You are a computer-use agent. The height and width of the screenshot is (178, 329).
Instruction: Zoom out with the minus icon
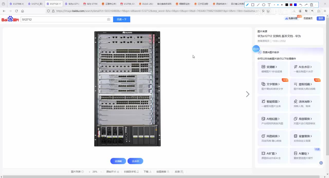pyautogui.click(x=101, y=172)
